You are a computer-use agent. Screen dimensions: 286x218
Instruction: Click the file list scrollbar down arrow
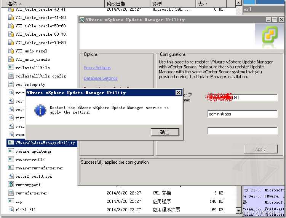pyautogui.click(x=238, y=211)
